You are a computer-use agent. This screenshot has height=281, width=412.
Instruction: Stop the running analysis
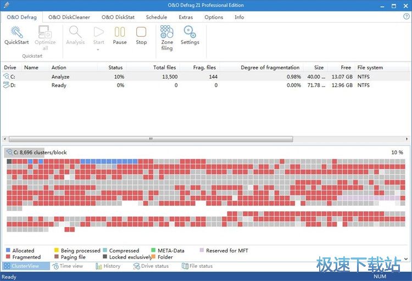point(141,32)
